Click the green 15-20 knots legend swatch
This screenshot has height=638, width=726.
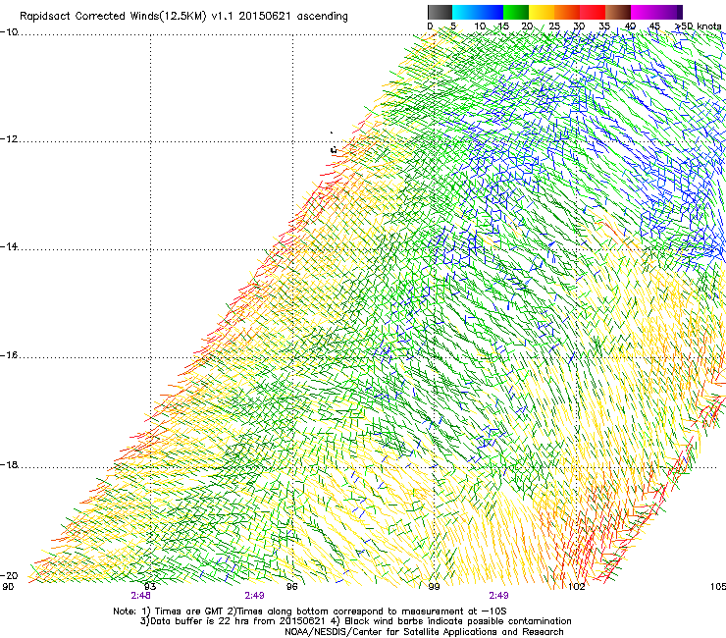click(x=516, y=12)
